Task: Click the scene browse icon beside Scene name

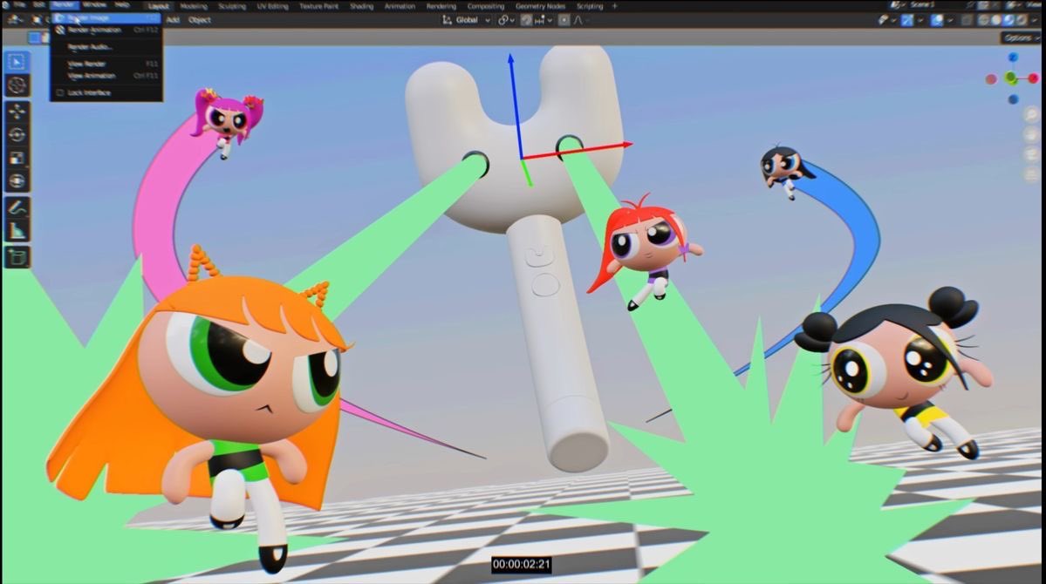Action: pyautogui.click(x=894, y=4)
